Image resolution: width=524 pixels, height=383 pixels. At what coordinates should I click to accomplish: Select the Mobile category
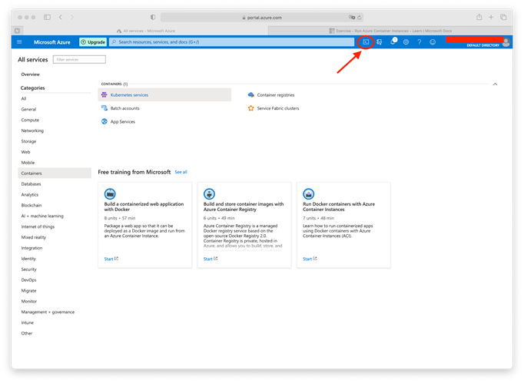coord(28,163)
